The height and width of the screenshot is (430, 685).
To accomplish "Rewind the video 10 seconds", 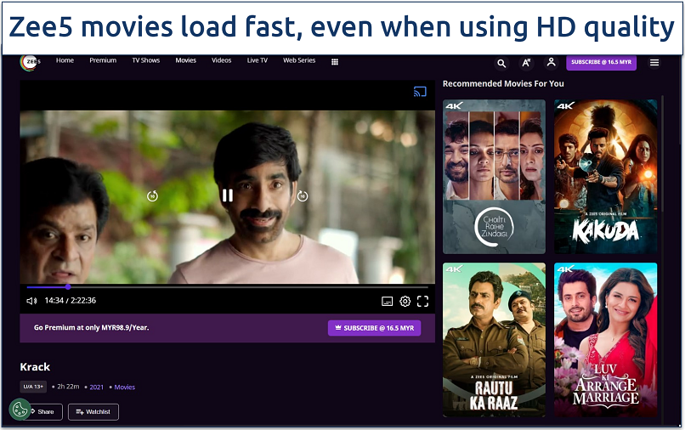I will click(153, 195).
